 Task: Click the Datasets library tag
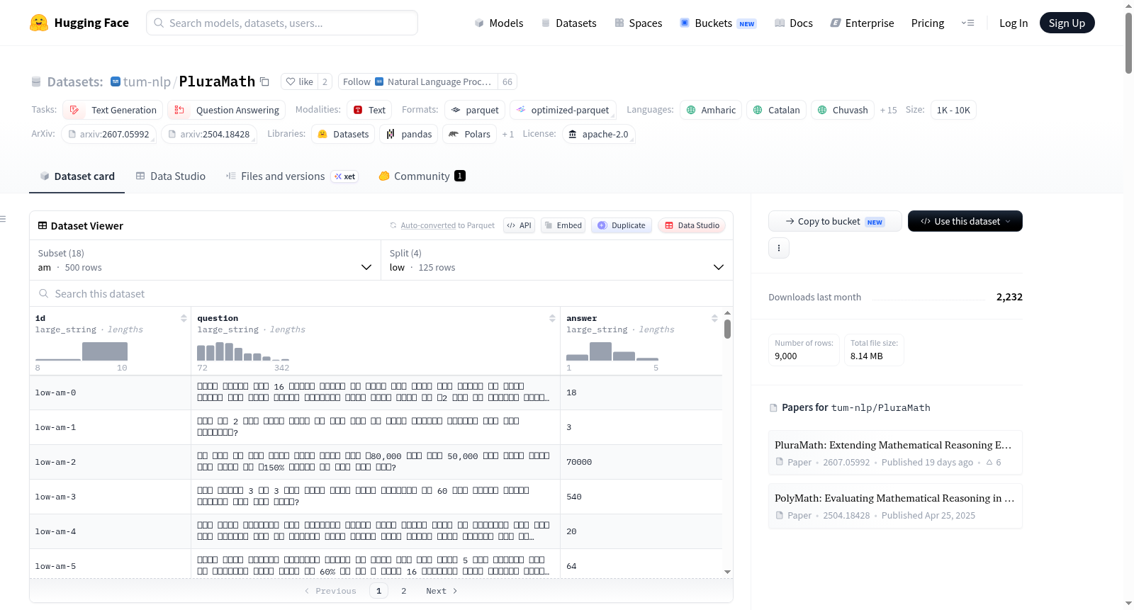[344, 134]
